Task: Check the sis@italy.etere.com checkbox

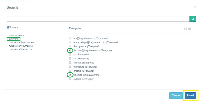Action: coord(70,38)
